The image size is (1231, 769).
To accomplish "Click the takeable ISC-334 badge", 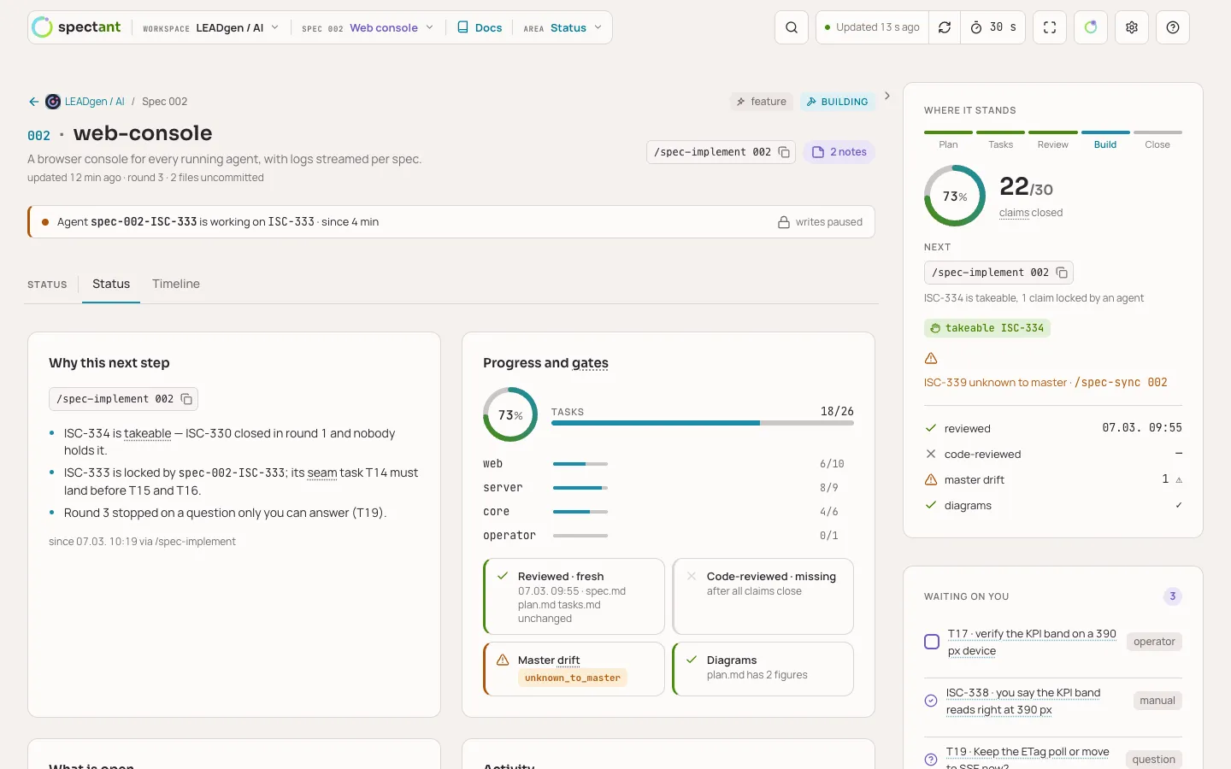I will [x=987, y=328].
